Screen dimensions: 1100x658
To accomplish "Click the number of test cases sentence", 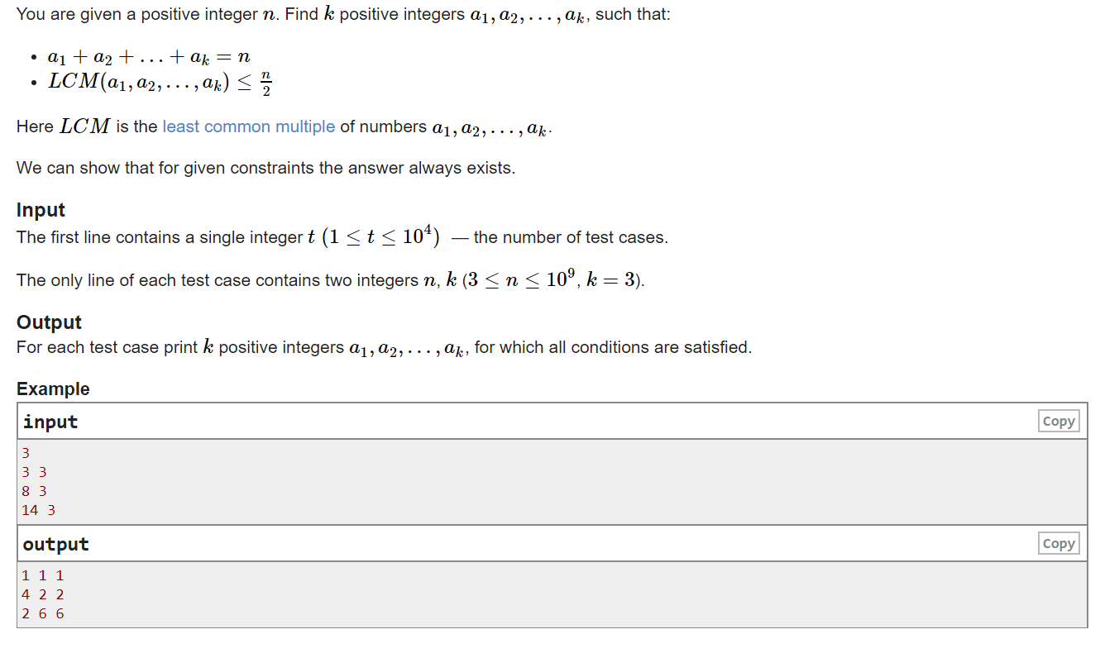I will tap(342, 237).
